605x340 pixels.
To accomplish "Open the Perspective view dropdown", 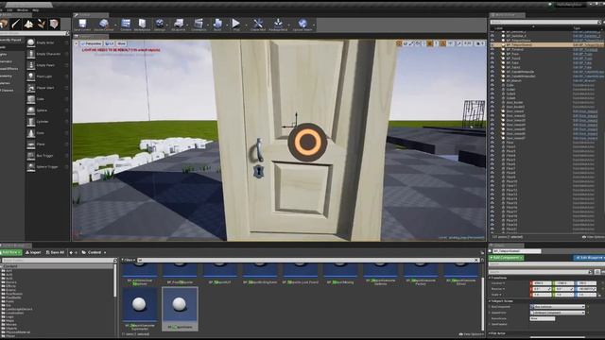I will point(91,43).
